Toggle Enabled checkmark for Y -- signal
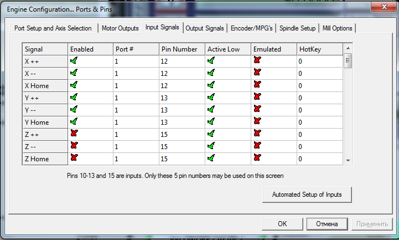Image resolution: width=399 pixels, height=240 pixels. click(x=74, y=110)
